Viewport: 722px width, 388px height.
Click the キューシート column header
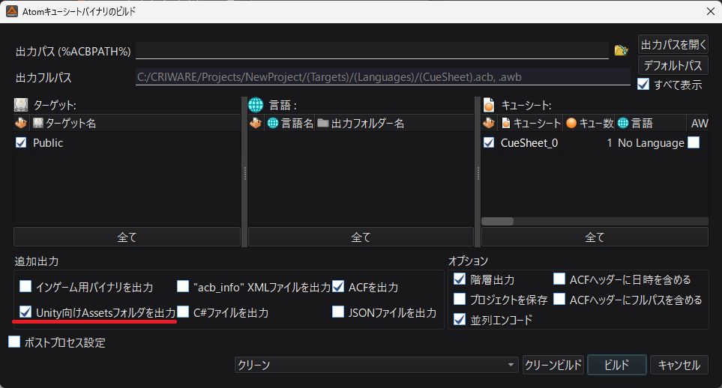(x=530, y=123)
